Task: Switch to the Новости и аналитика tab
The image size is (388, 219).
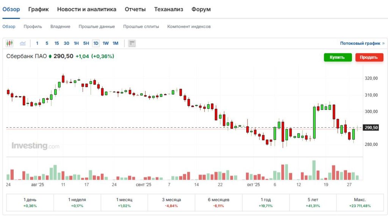Action: pos(87,9)
